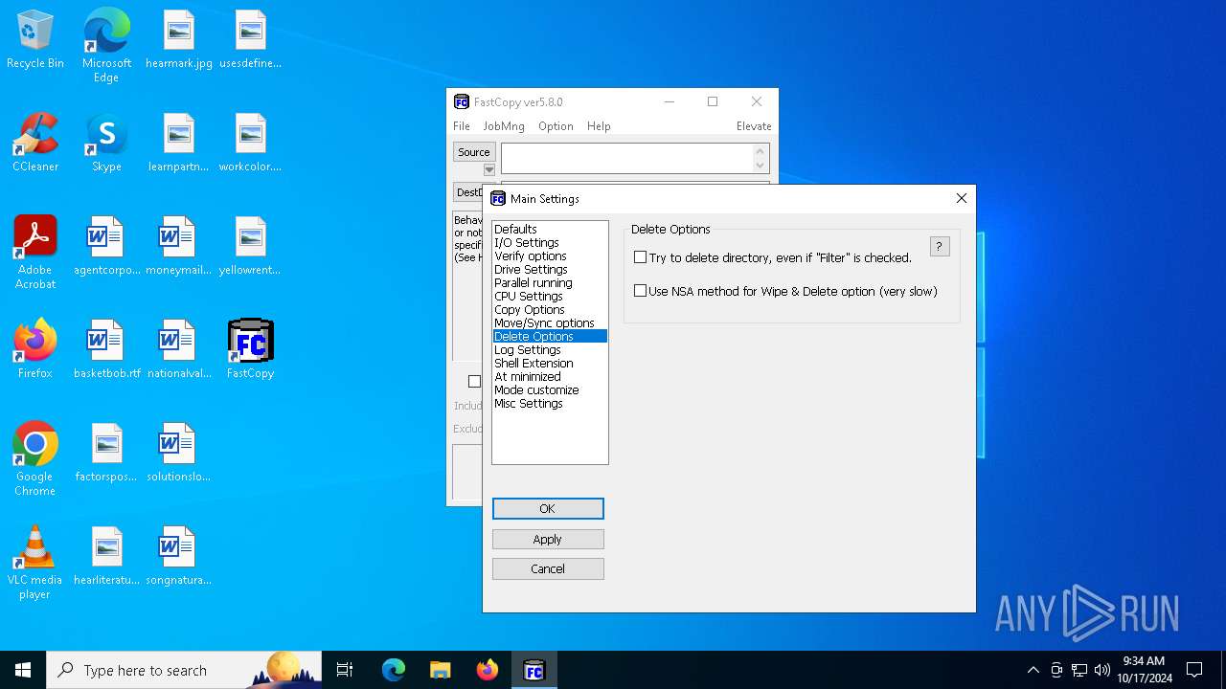
Task: Select At minimized category
Action: click(550, 376)
